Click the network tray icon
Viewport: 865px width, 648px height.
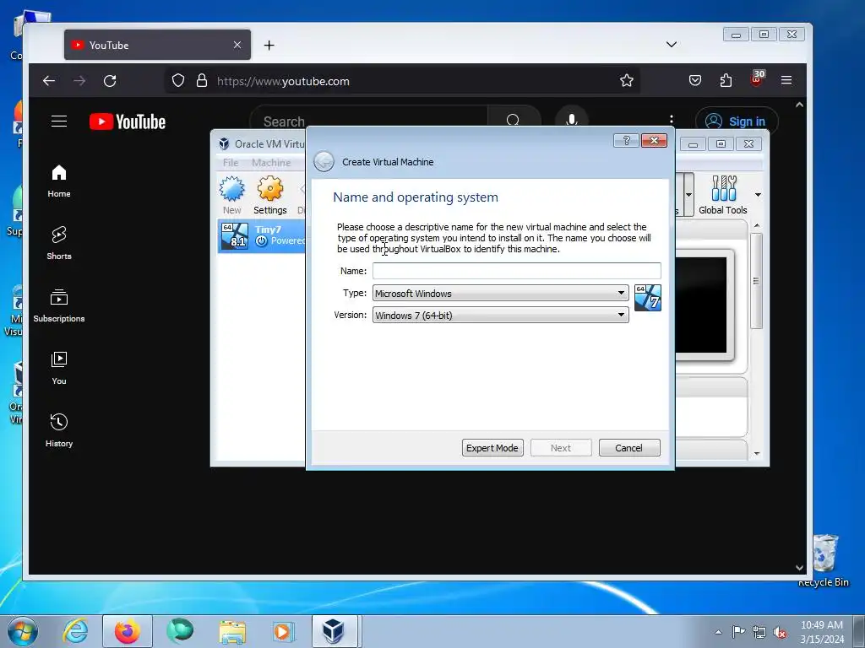(x=759, y=632)
